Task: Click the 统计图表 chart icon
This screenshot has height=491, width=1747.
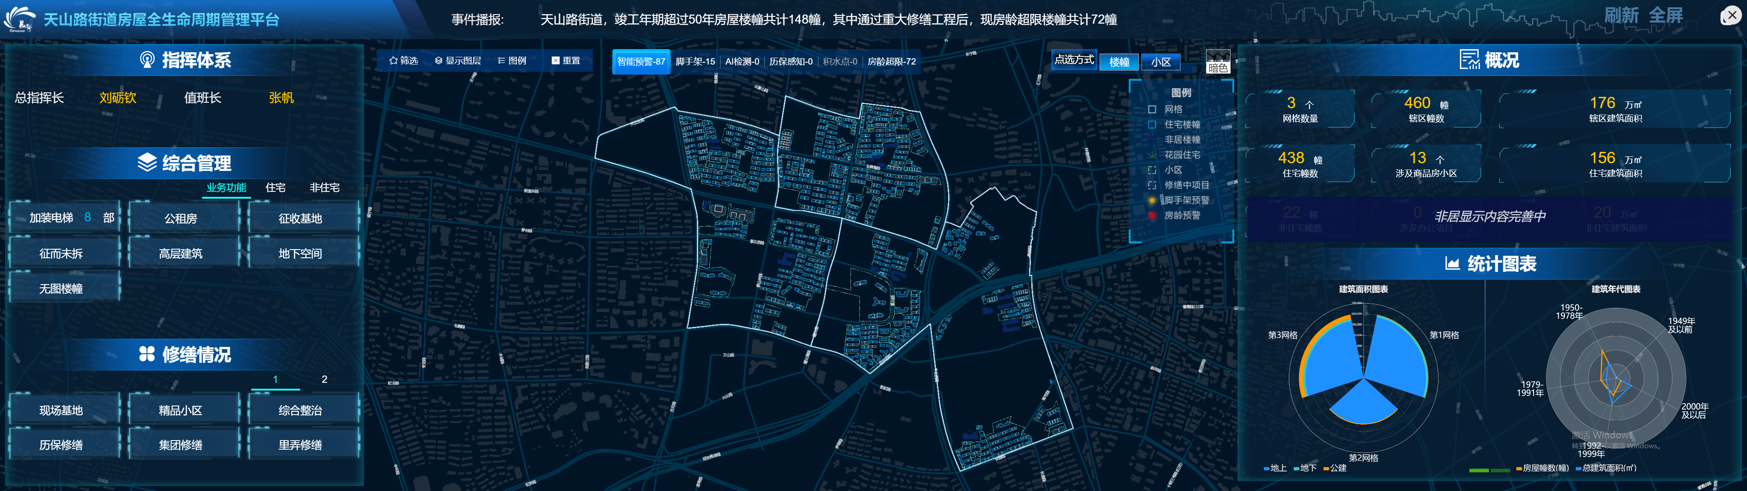Action: 1452,263
